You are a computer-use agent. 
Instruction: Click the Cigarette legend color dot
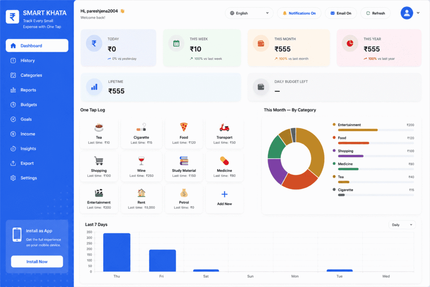334,190
